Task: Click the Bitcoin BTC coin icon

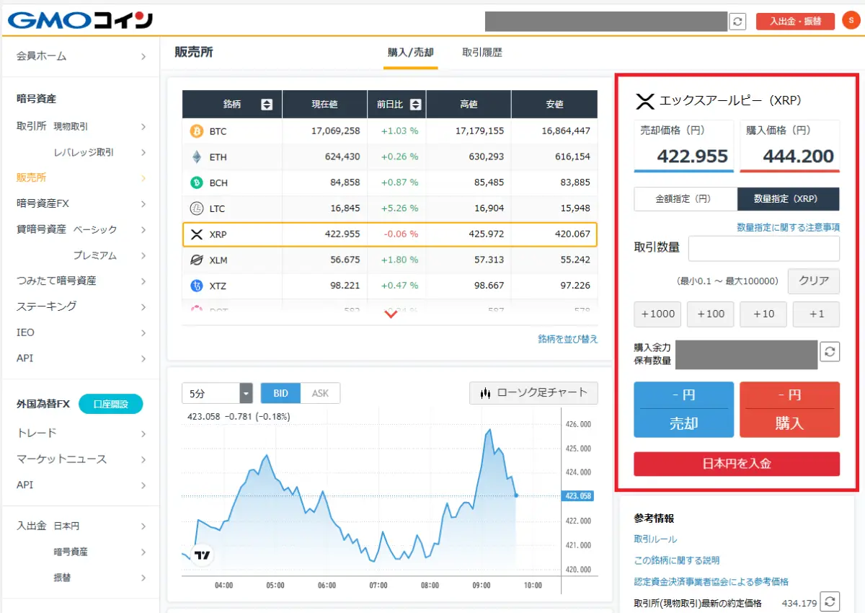Action: (196, 131)
